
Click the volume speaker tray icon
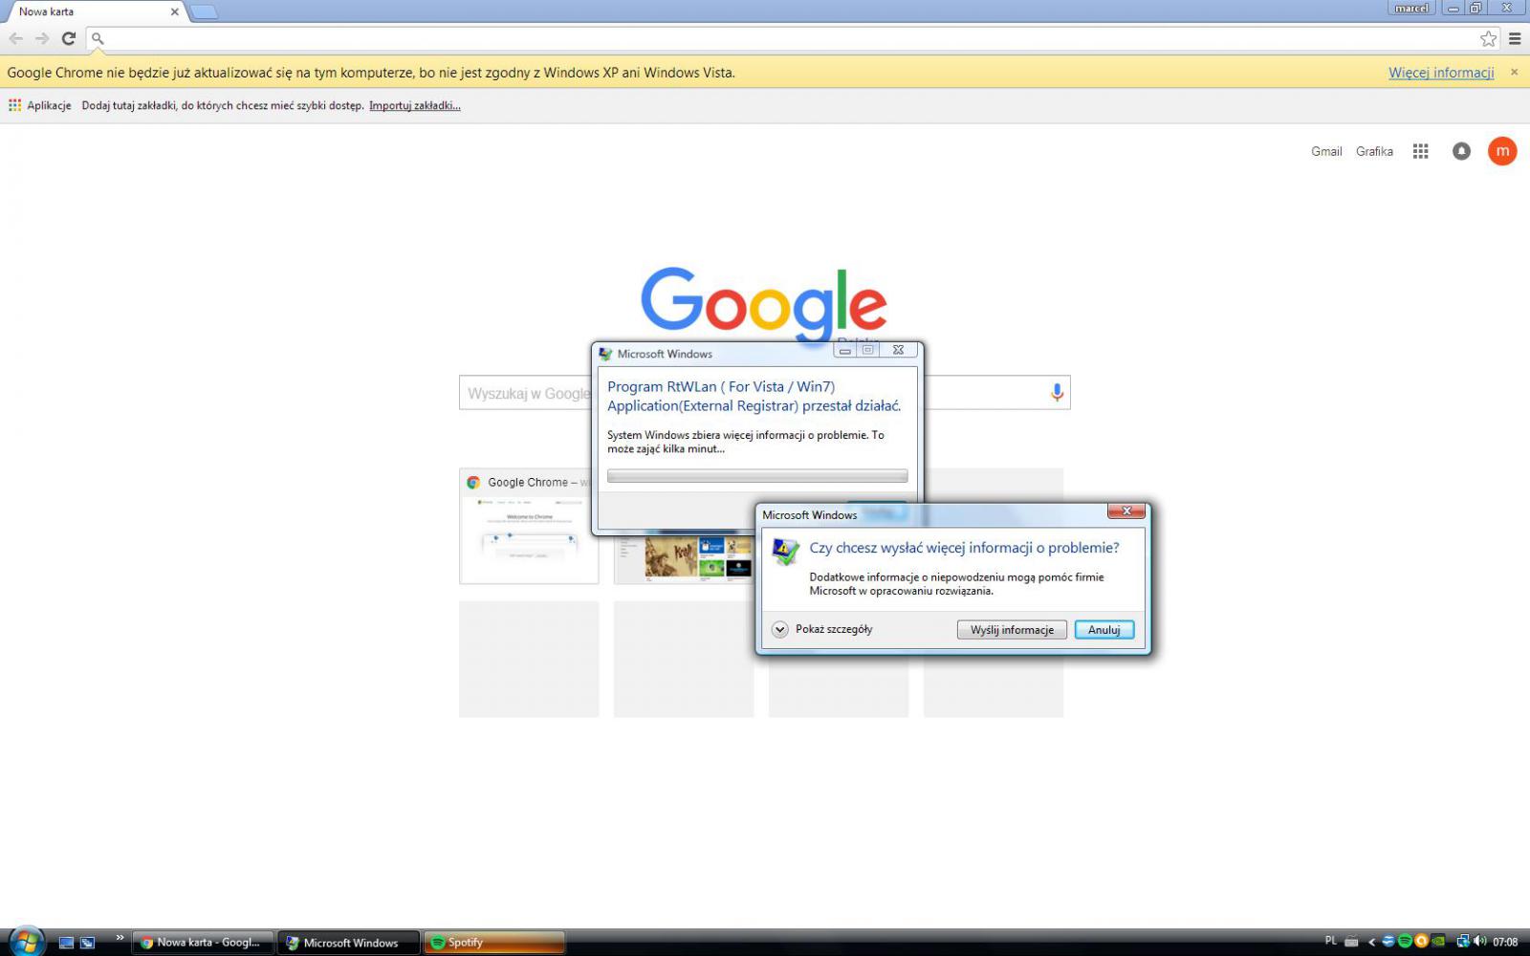click(x=1479, y=942)
